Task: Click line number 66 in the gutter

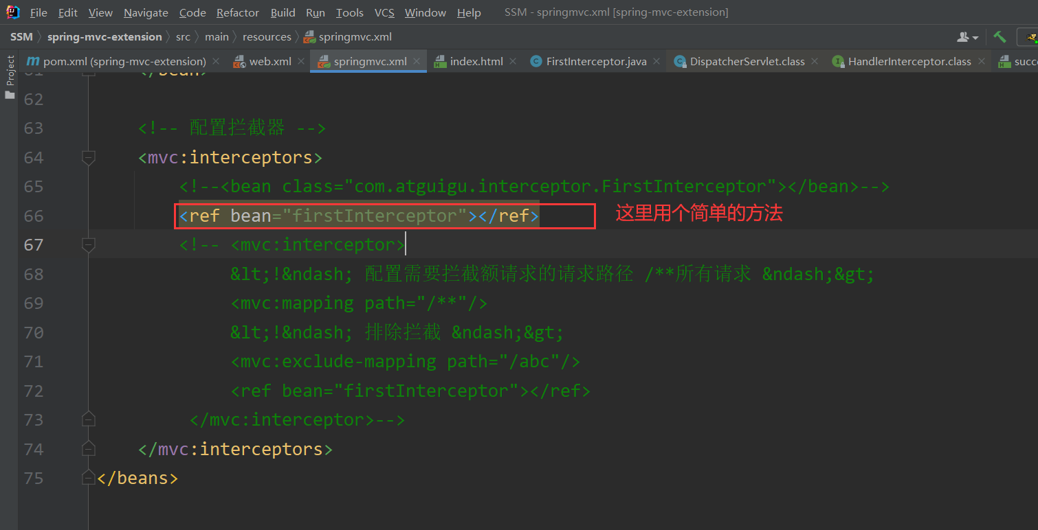Action: [34, 216]
